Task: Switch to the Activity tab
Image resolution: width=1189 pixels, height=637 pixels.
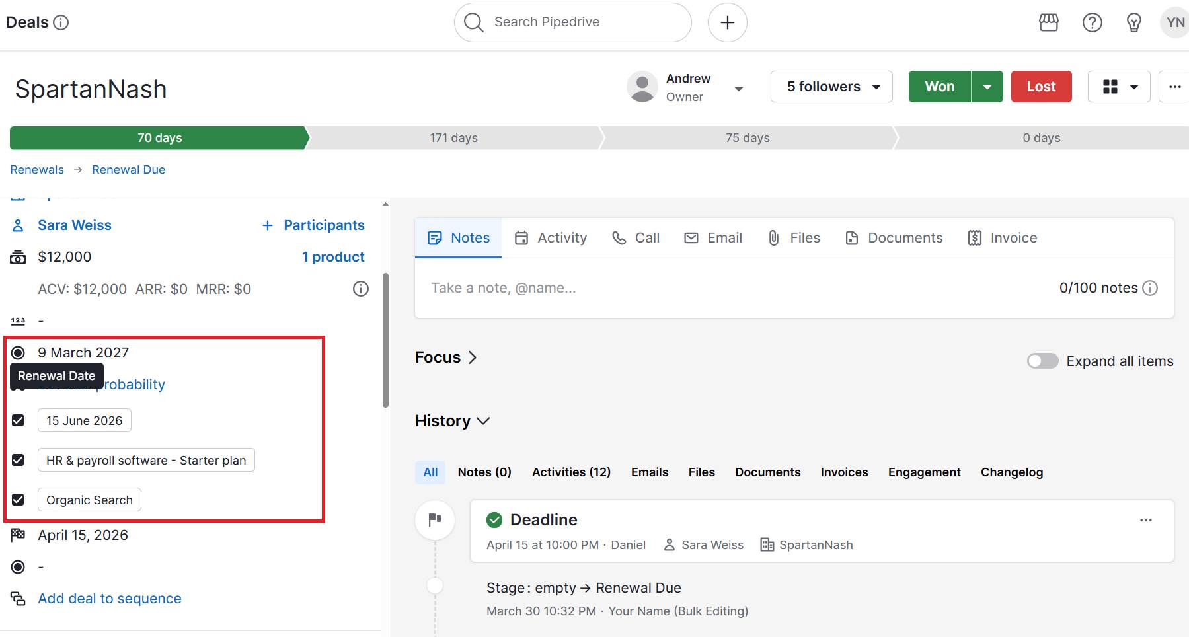Action: (550, 238)
